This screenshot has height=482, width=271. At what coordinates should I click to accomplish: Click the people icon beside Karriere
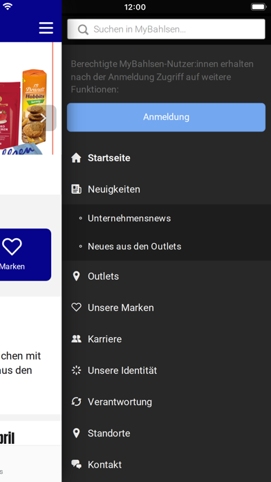pos(76,339)
